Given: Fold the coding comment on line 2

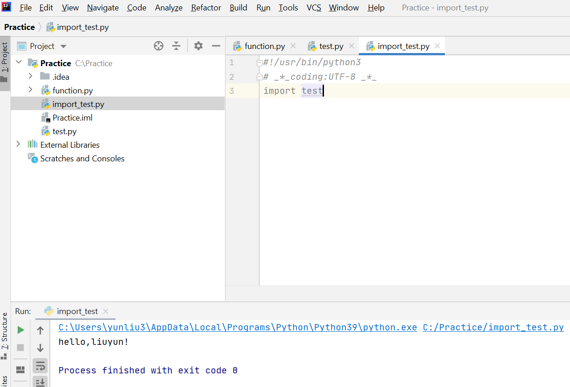Looking at the screenshot, I should point(260,77).
